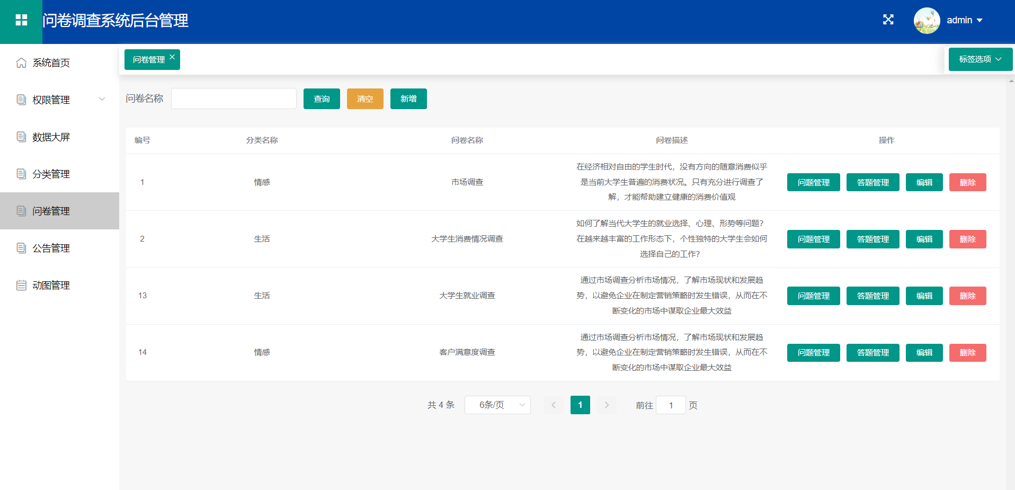Click 编辑 for 市场调查 row
Image resolution: width=1015 pixels, height=490 pixels.
click(x=924, y=182)
